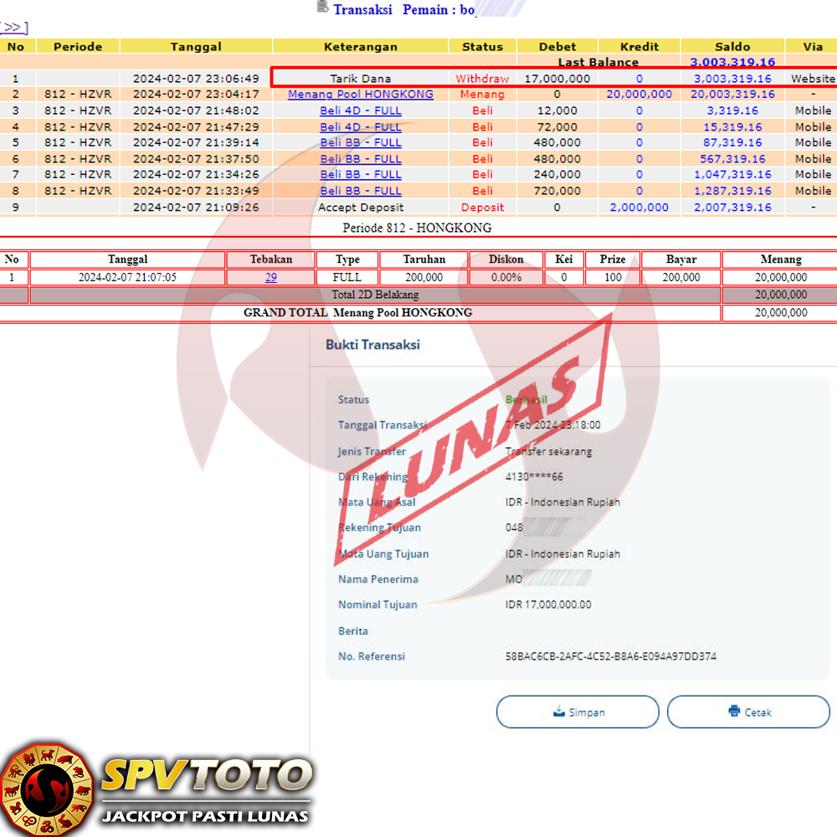Click the Last Balance amount link
The height and width of the screenshot is (837, 837).
click(732, 62)
